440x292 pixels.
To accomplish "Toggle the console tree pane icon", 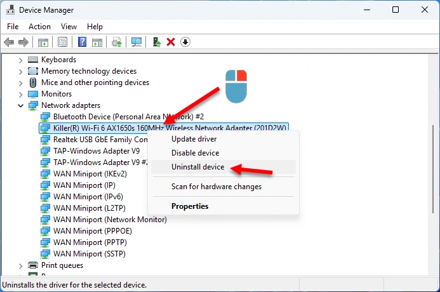I will tap(43, 43).
